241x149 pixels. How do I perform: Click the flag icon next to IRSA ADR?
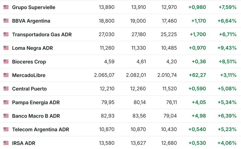point(6,143)
